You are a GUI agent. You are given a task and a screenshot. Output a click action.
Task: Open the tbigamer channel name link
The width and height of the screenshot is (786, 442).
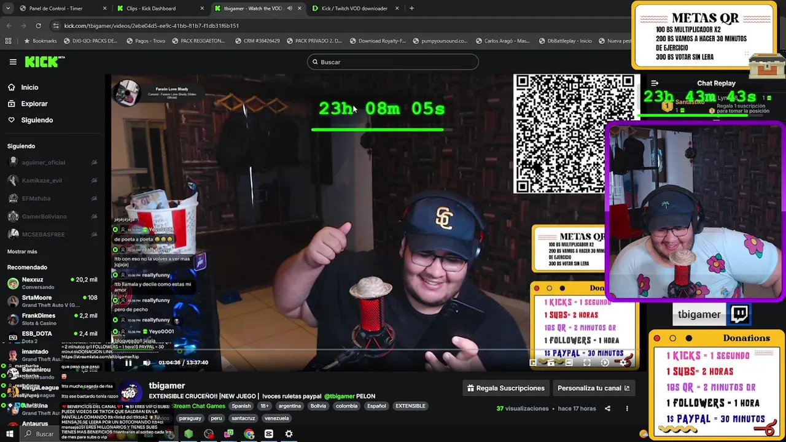[166, 386]
